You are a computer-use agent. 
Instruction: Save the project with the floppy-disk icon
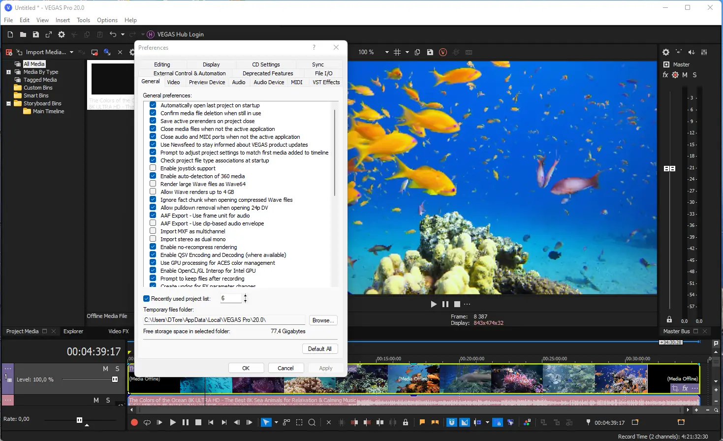pos(36,34)
